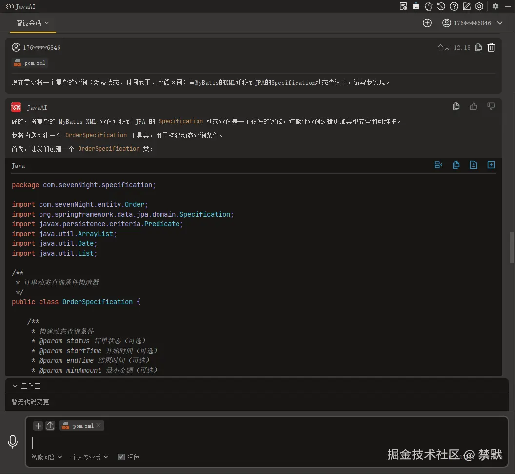515x474 pixels.
Task: Expand the account dropdown arrow
Action: [x=500, y=23]
